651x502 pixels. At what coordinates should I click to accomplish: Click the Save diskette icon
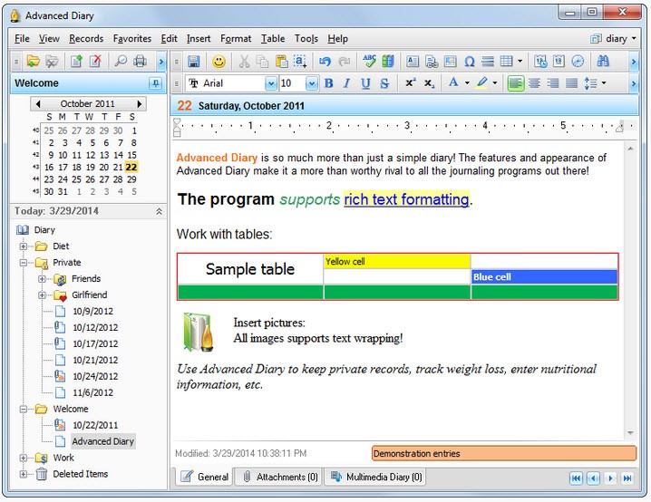click(193, 62)
